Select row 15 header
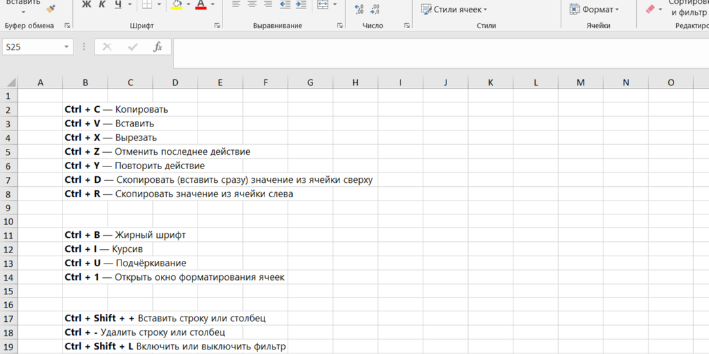 click(9, 291)
